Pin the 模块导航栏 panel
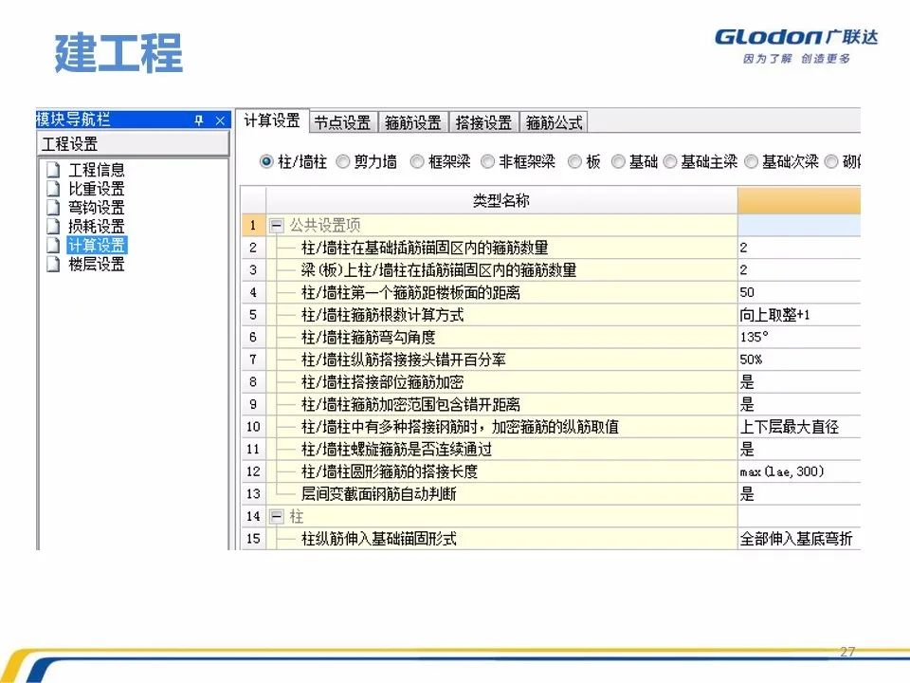Image resolution: width=910 pixels, height=683 pixels. point(200,120)
